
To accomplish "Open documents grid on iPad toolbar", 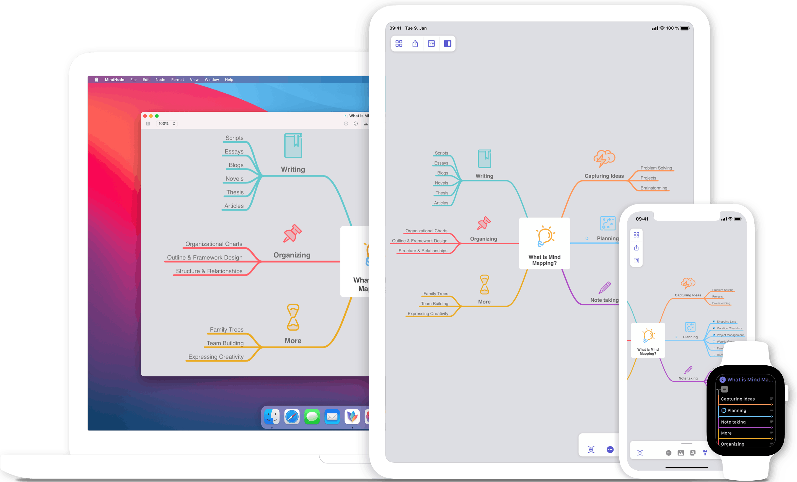I will pyautogui.click(x=398, y=43).
